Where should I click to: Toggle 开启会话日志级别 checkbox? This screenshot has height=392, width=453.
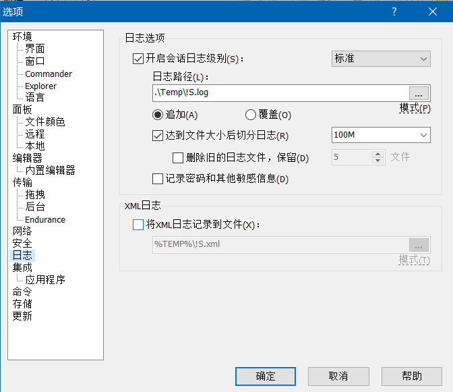(x=138, y=59)
